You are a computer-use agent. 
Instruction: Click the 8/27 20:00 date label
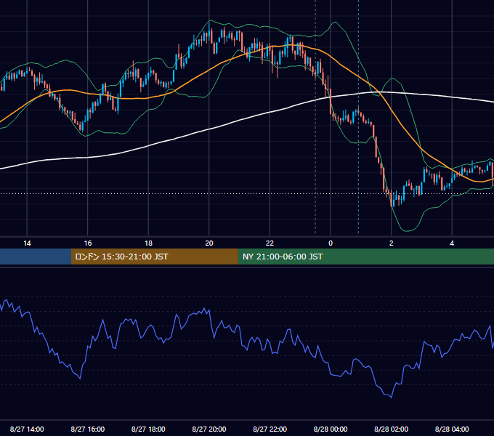[209, 429]
